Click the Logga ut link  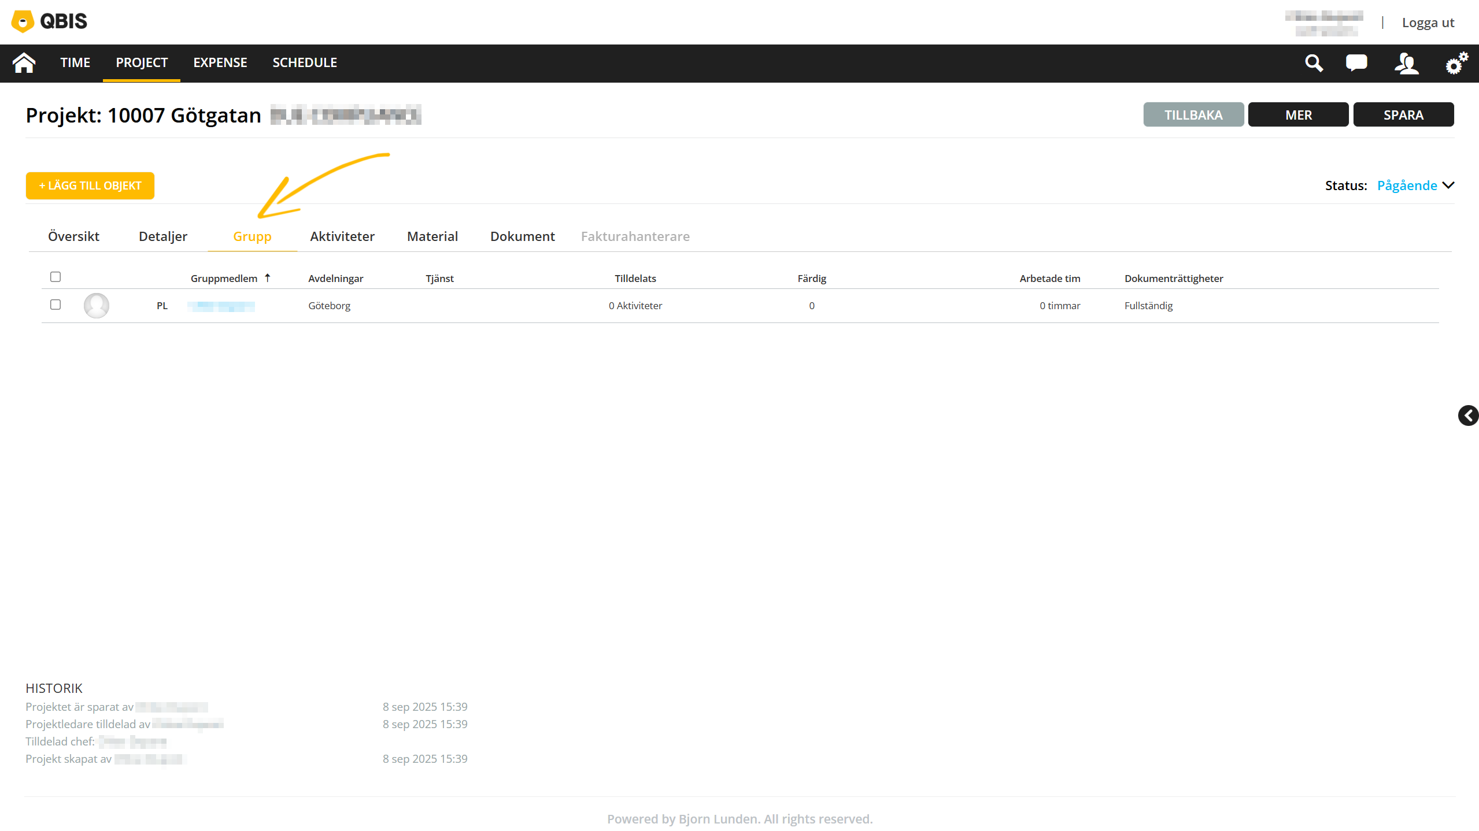(1428, 23)
